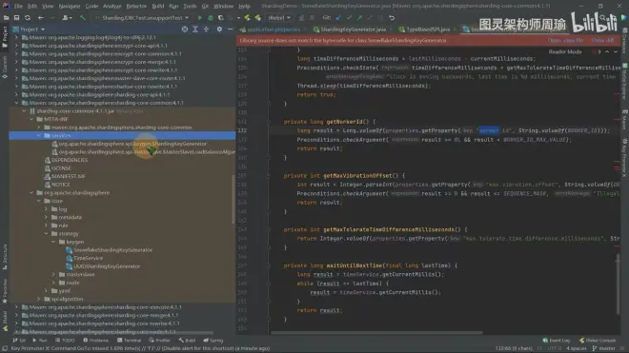Collapse the services folder
The width and height of the screenshot is (629, 353).
(x=39, y=135)
